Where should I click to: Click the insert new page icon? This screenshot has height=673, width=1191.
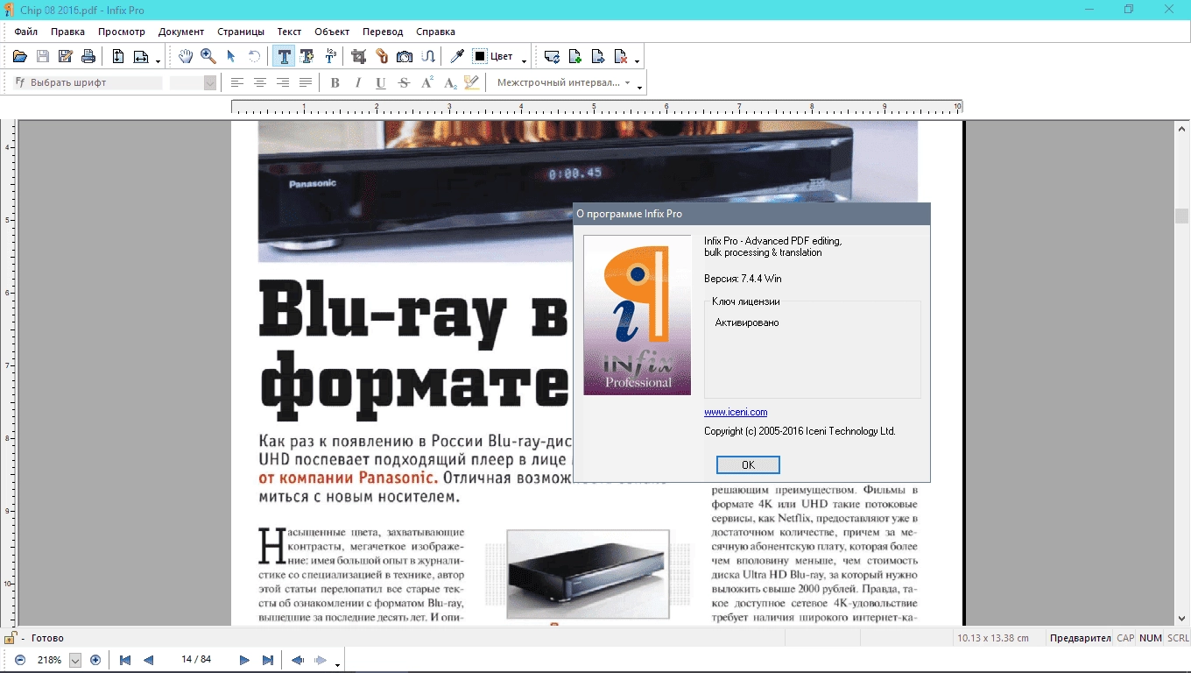click(575, 57)
